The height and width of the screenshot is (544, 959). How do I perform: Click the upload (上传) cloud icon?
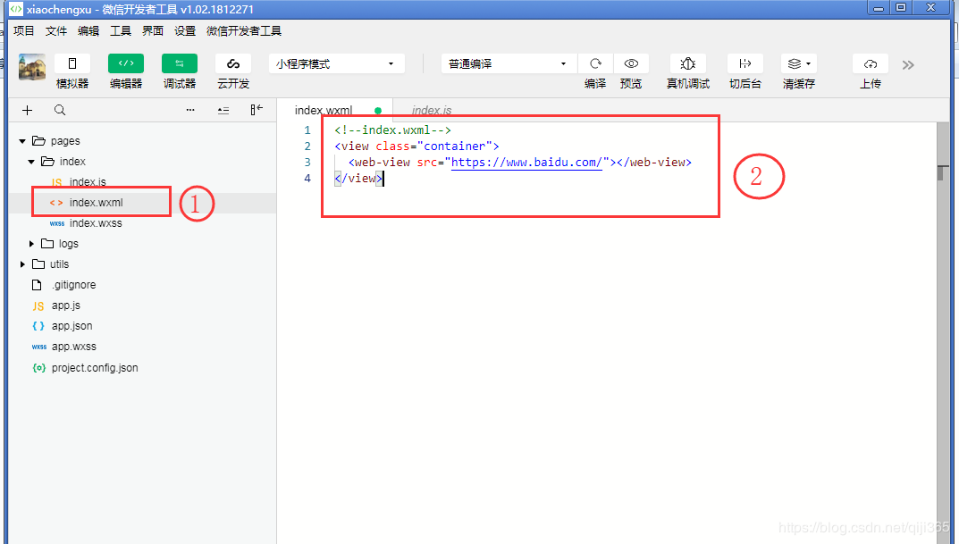pyautogui.click(x=871, y=63)
